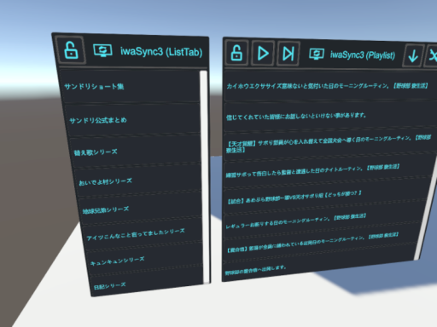The height and width of the screenshot is (327, 437).
Task: Play the current Playlist track
Action: tap(263, 54)
